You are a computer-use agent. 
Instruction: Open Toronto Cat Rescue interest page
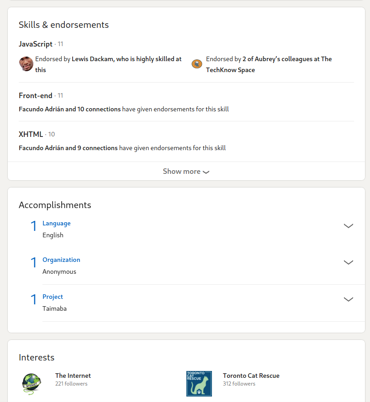[x=251, y=376]
